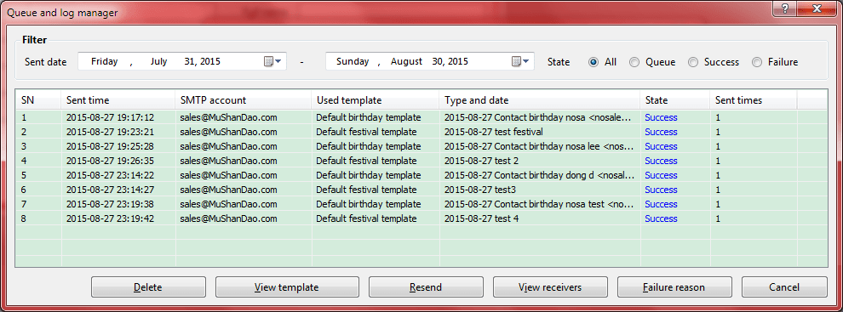Viewport: 843px width, 312px height.
Task: Select the Failure state radio button
Action: (757, 62)
